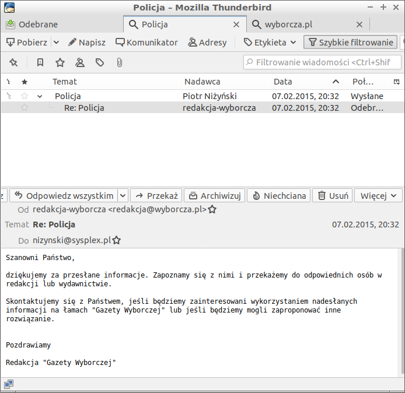Toggle the attachment filter paperclip icon
405x393 pixels.
coord(119,62)
